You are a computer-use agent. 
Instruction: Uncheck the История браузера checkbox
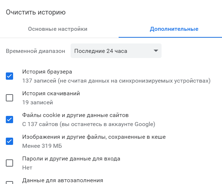point(9,76)
